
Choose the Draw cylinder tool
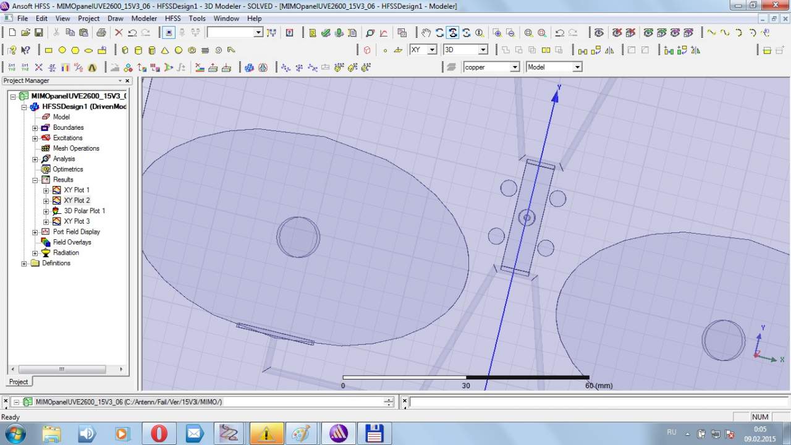click(138, 50)
